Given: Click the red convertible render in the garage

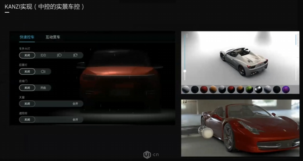Looking at the screenshot, I should pos(250,128).
